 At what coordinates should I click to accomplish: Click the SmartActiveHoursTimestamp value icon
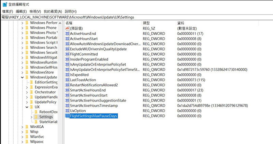coord(67,106)
